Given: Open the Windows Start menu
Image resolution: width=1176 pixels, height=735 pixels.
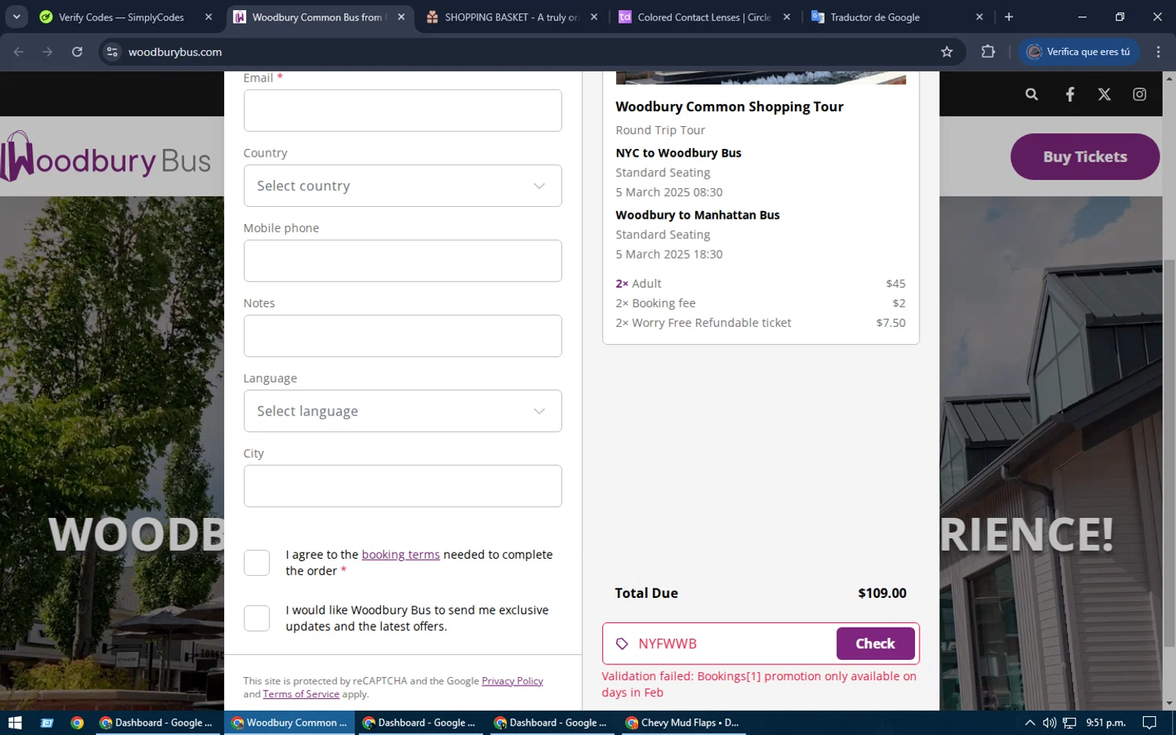Looking at the screenshot, I should pos(15,722).
